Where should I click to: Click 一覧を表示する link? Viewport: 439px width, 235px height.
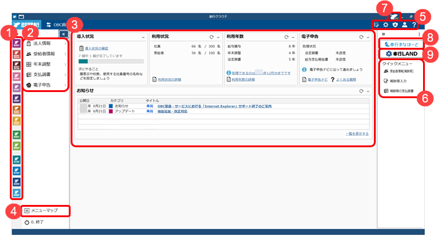click(x=357, y=134)
